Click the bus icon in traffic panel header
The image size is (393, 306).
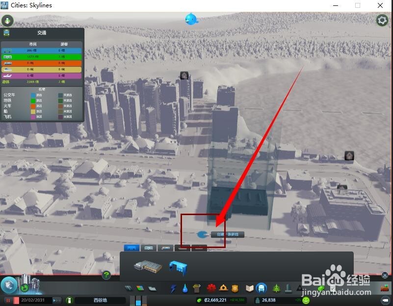click(x=6, y=32)
